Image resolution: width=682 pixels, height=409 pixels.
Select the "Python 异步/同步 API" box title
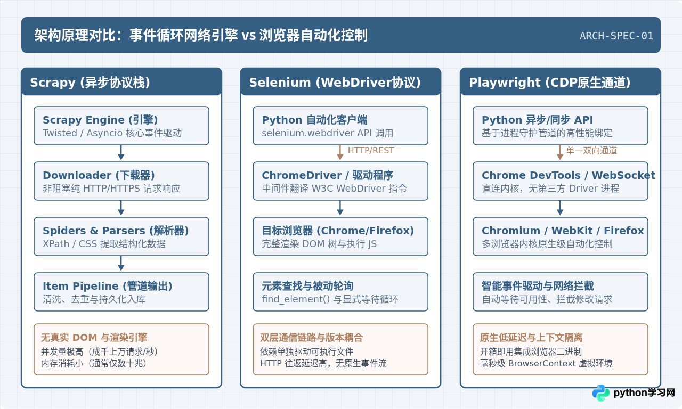(x=538, y=120)
